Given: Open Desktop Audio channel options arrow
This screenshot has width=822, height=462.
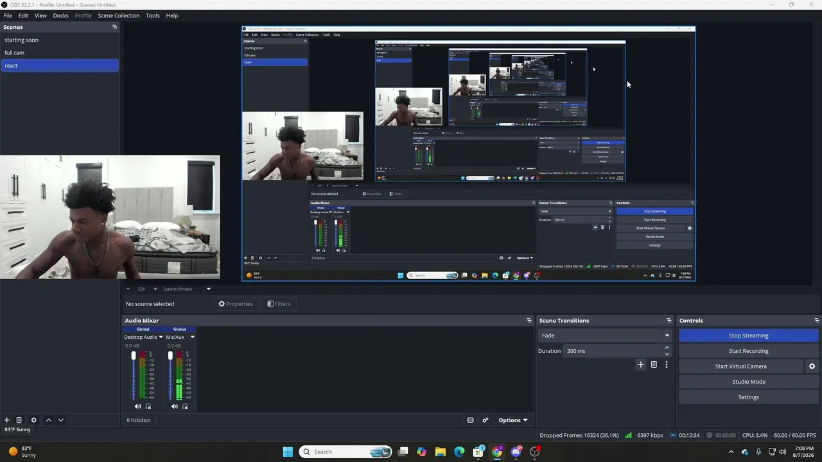Looking at the screenshot, I should point(161,337).
